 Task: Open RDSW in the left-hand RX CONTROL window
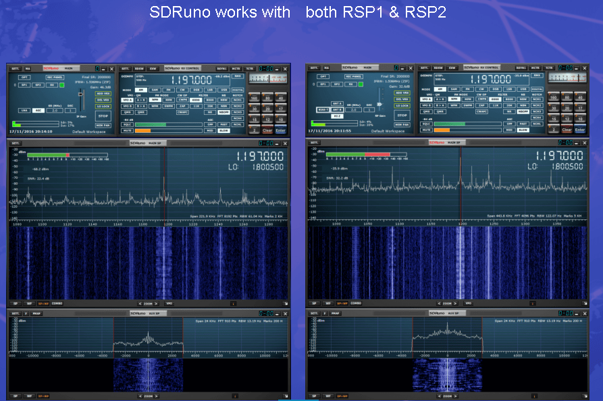139,69
